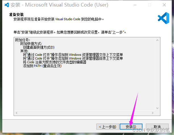
Task: Click the line about 资源管理器文件上下文菜单
Action: [x=73, y=55]
